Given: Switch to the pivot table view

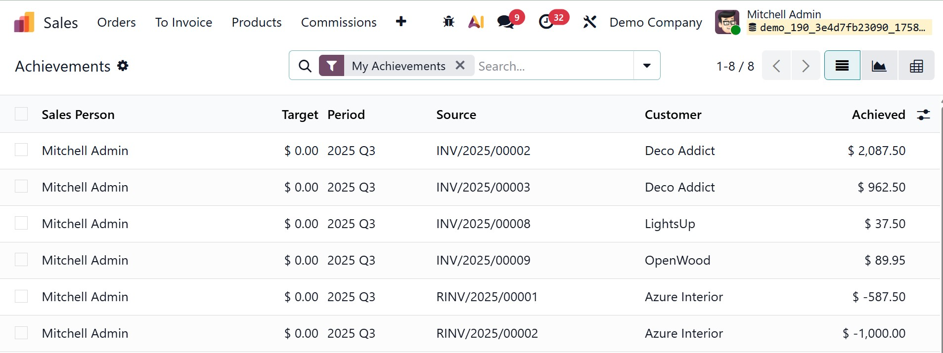Looking at the screenshot, I should [916, 66].
